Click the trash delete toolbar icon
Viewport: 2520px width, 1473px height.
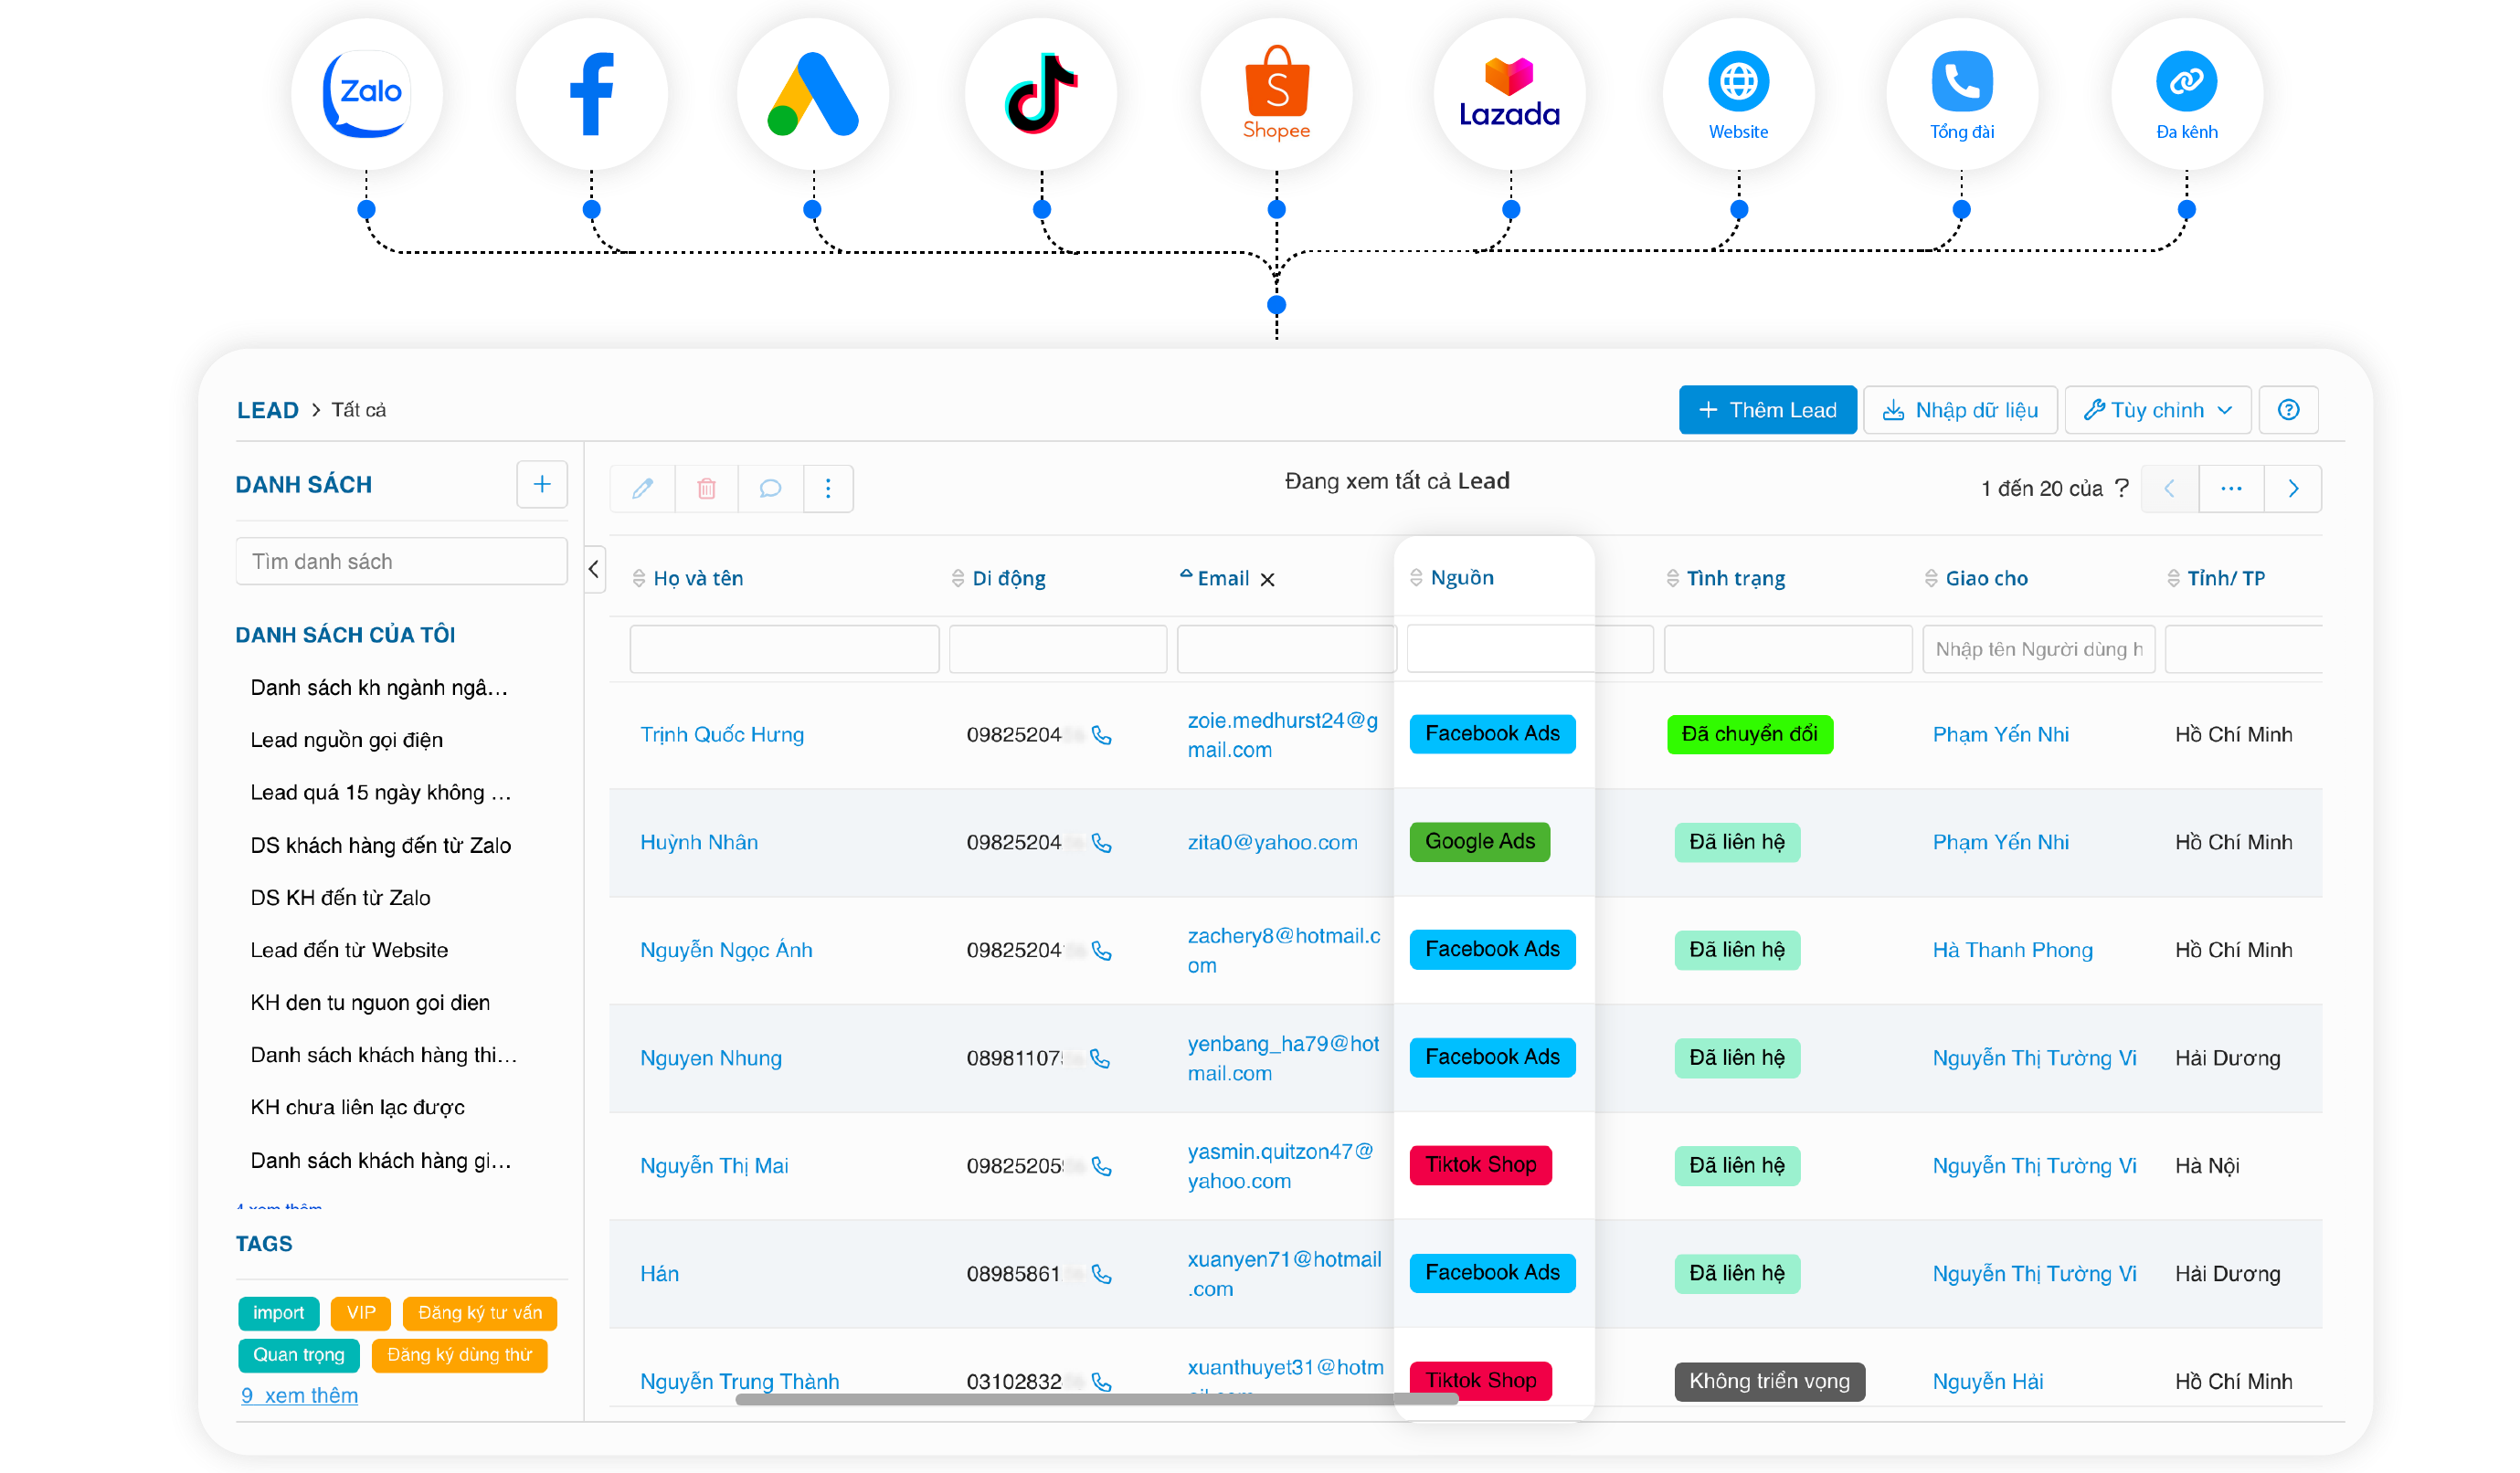pyautogui.click(x=707, y=488)
